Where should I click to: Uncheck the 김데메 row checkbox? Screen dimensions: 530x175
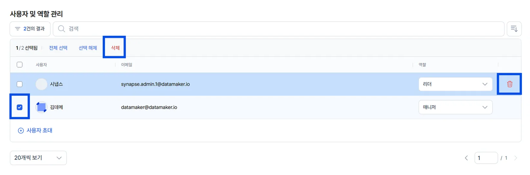tap(20, 107)
